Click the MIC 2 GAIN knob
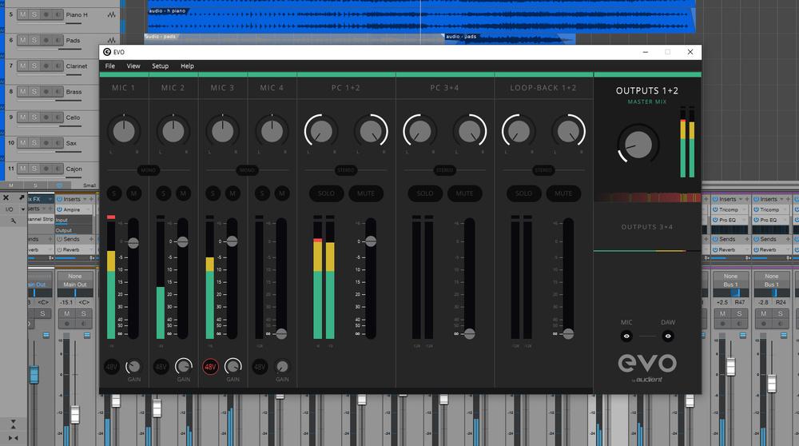This screenshot has width=799, height=446. [x=184, y=366]
